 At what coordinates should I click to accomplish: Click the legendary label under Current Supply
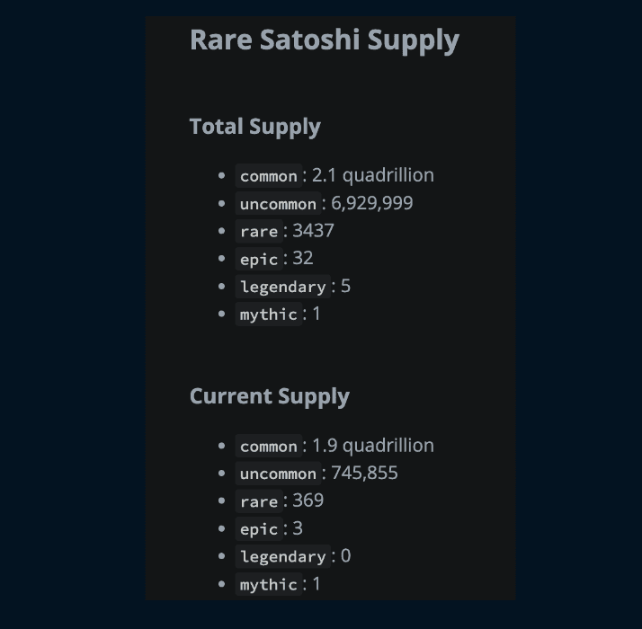click(x=282, y=557)
